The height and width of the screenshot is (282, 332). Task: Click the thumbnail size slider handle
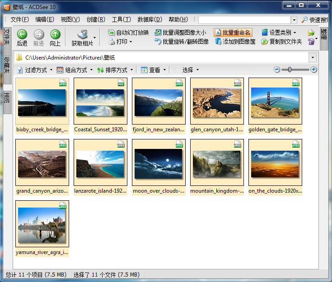coord(290,69)
